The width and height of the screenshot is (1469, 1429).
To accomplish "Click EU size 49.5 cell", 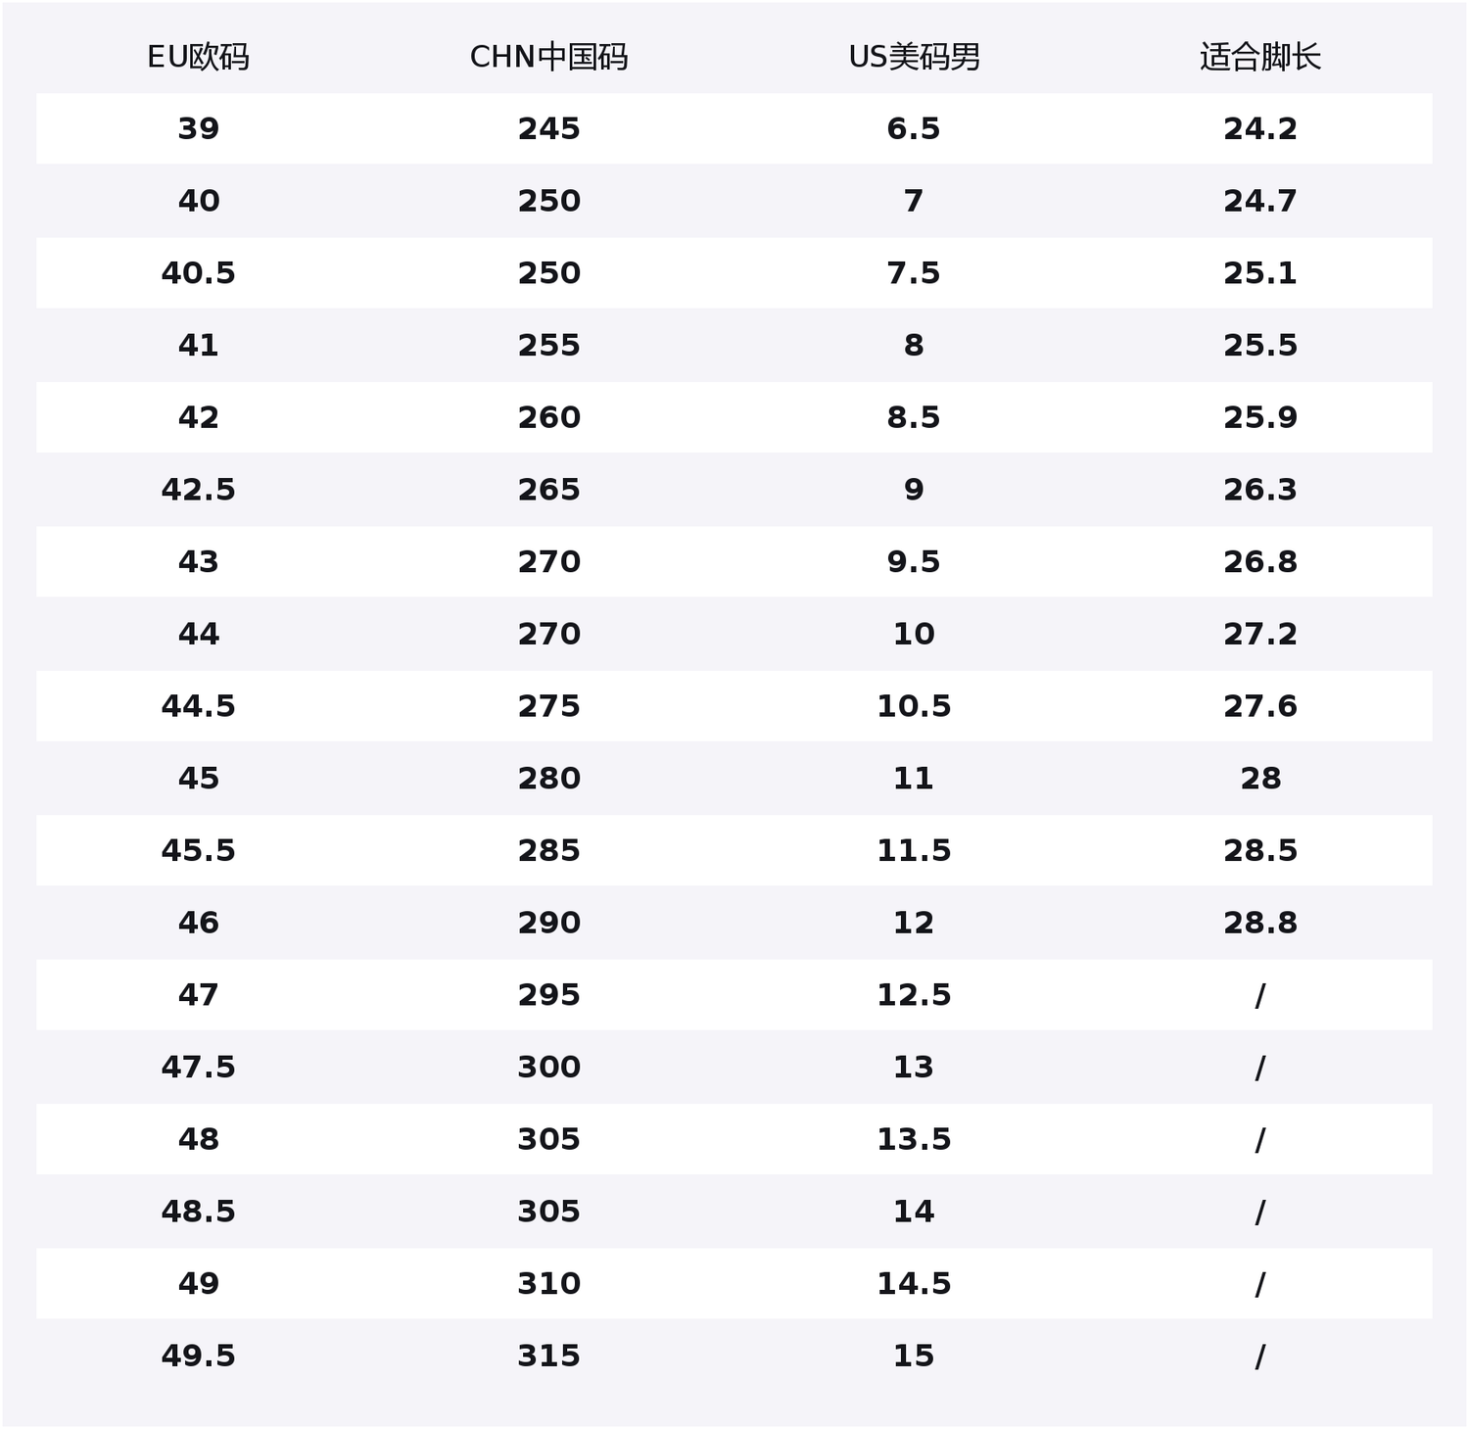I will (x=198, y=1356).
